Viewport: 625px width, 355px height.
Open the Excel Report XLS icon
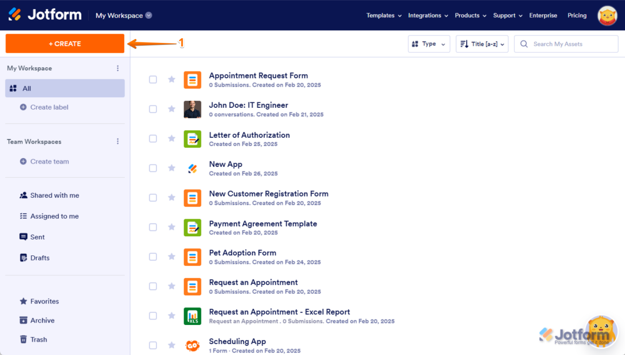tap(192, 316)
